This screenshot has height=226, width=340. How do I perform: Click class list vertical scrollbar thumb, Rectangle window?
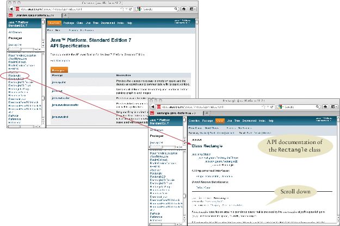click(x=184, y=196)
